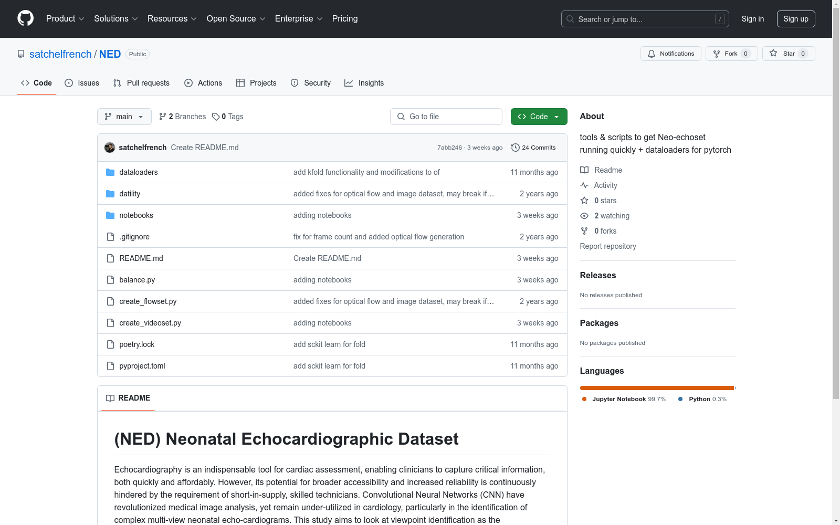Click the balance.py file icon
Viewport: 840px width, 525px height.
point(110,280)
